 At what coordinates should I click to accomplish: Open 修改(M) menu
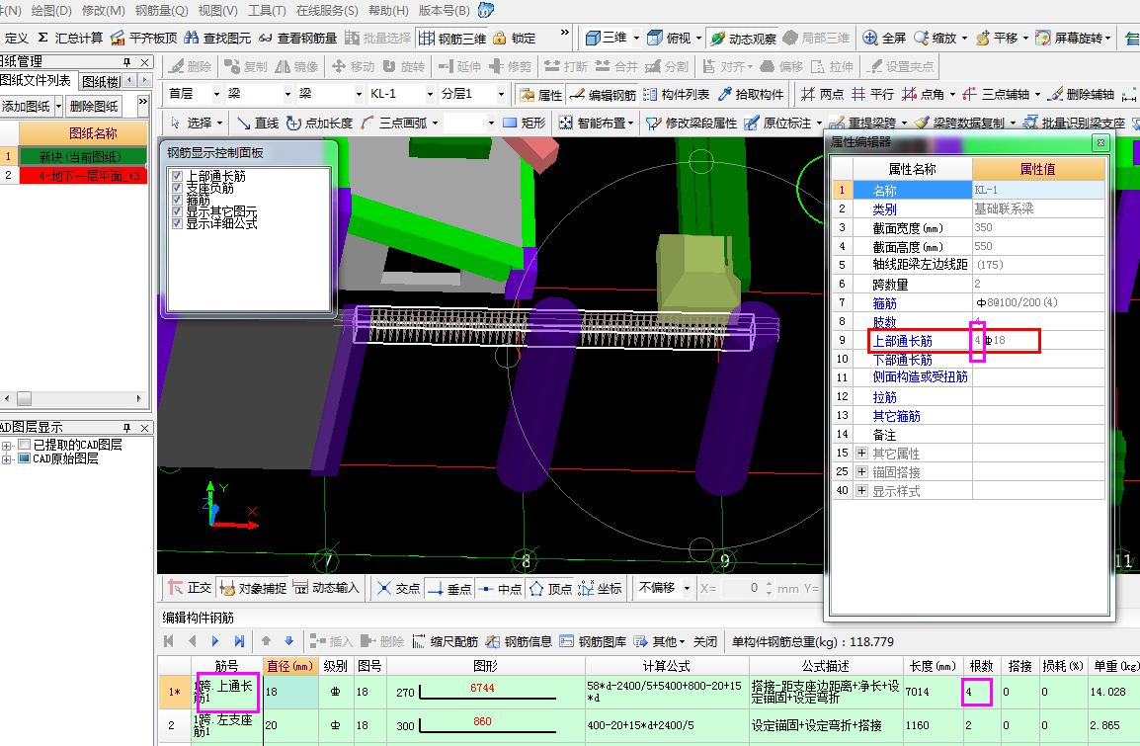[x=104, y=10]
